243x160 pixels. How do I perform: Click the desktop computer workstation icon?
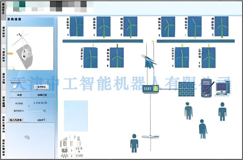click(223, 88)
